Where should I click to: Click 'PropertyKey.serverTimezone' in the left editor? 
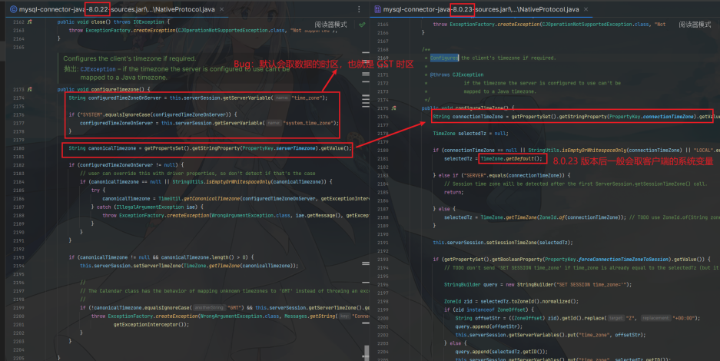(280, 148)
